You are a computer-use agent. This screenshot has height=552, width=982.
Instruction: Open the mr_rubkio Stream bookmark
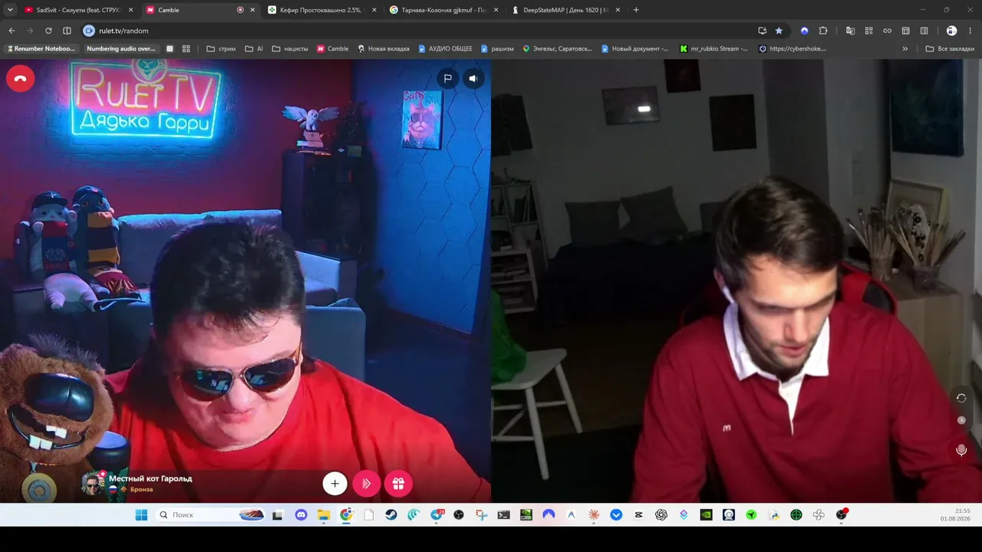(713, 48)
